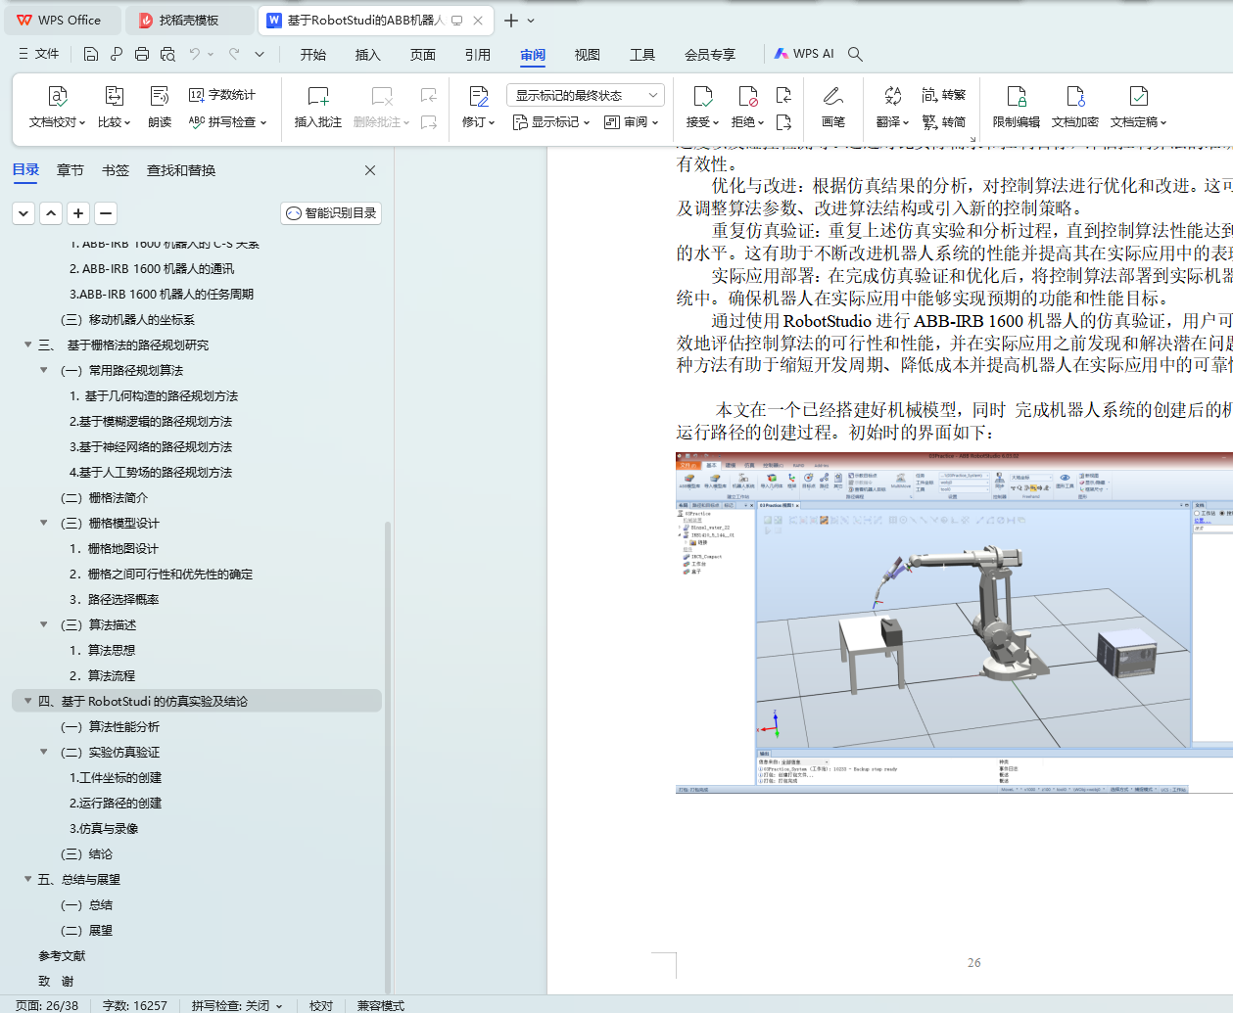Click the 拒绝 changes icon

point(747,96)
